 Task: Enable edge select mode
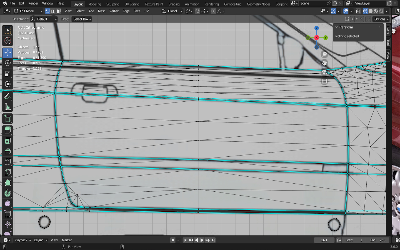[x=53, y=11]
